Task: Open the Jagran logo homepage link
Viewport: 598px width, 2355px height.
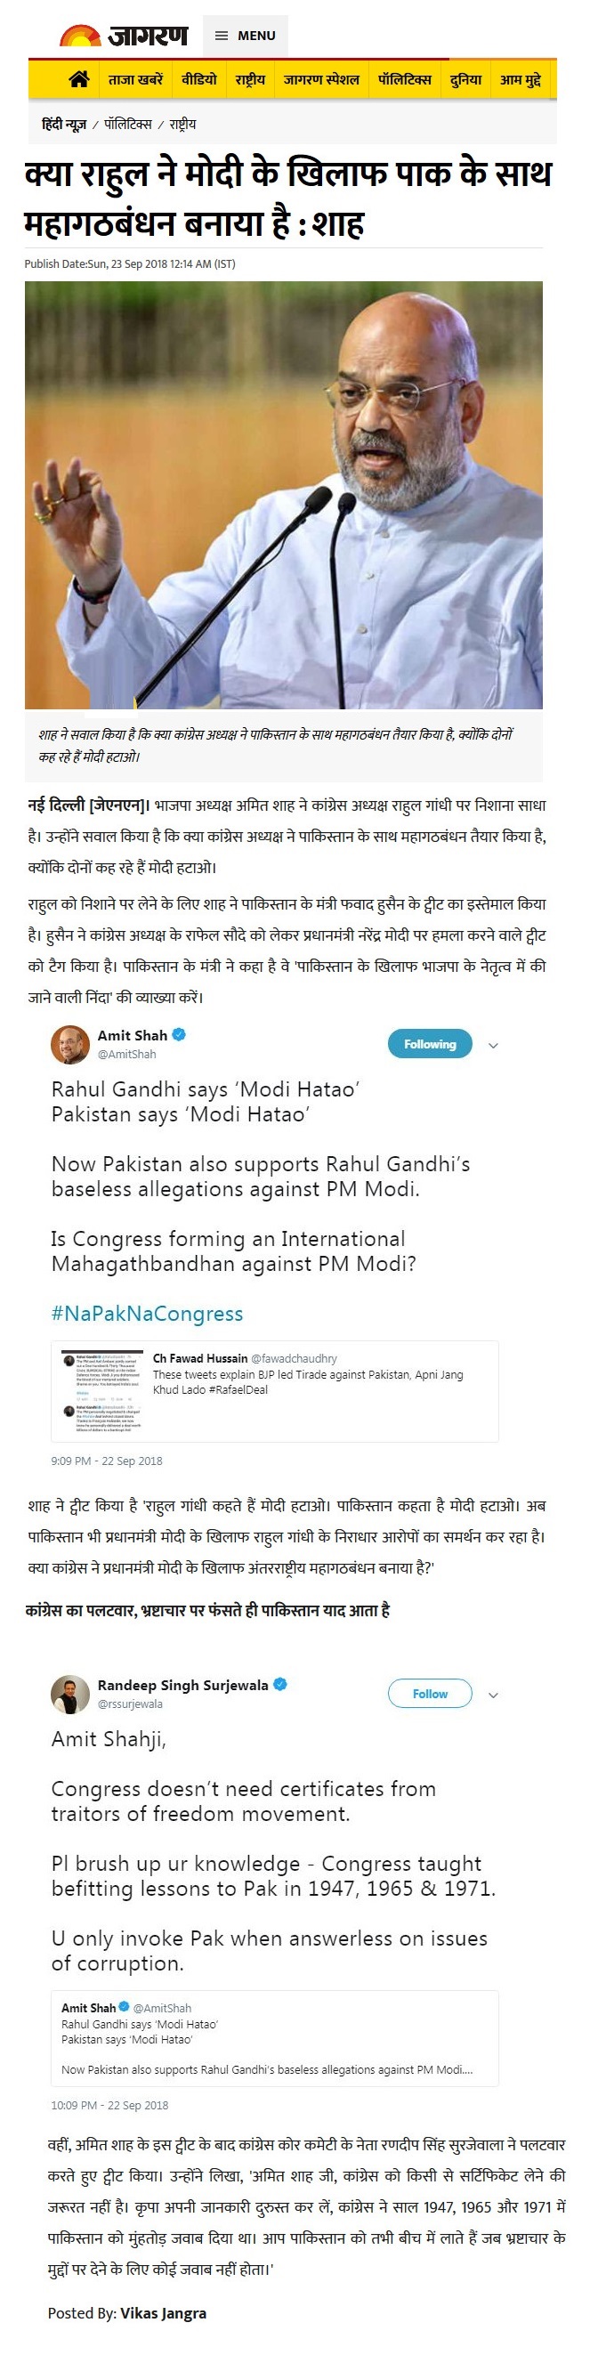Action: 124,36
